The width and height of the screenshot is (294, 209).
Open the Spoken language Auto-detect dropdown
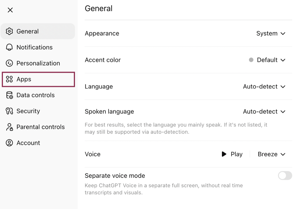click(264, 112)
